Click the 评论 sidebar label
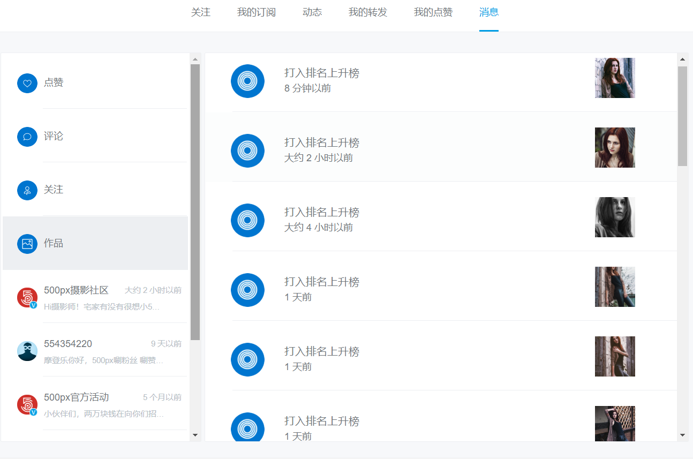 click(x=54, y=136)
